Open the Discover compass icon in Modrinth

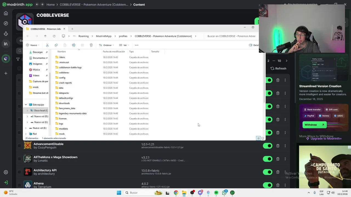(6, 23)
